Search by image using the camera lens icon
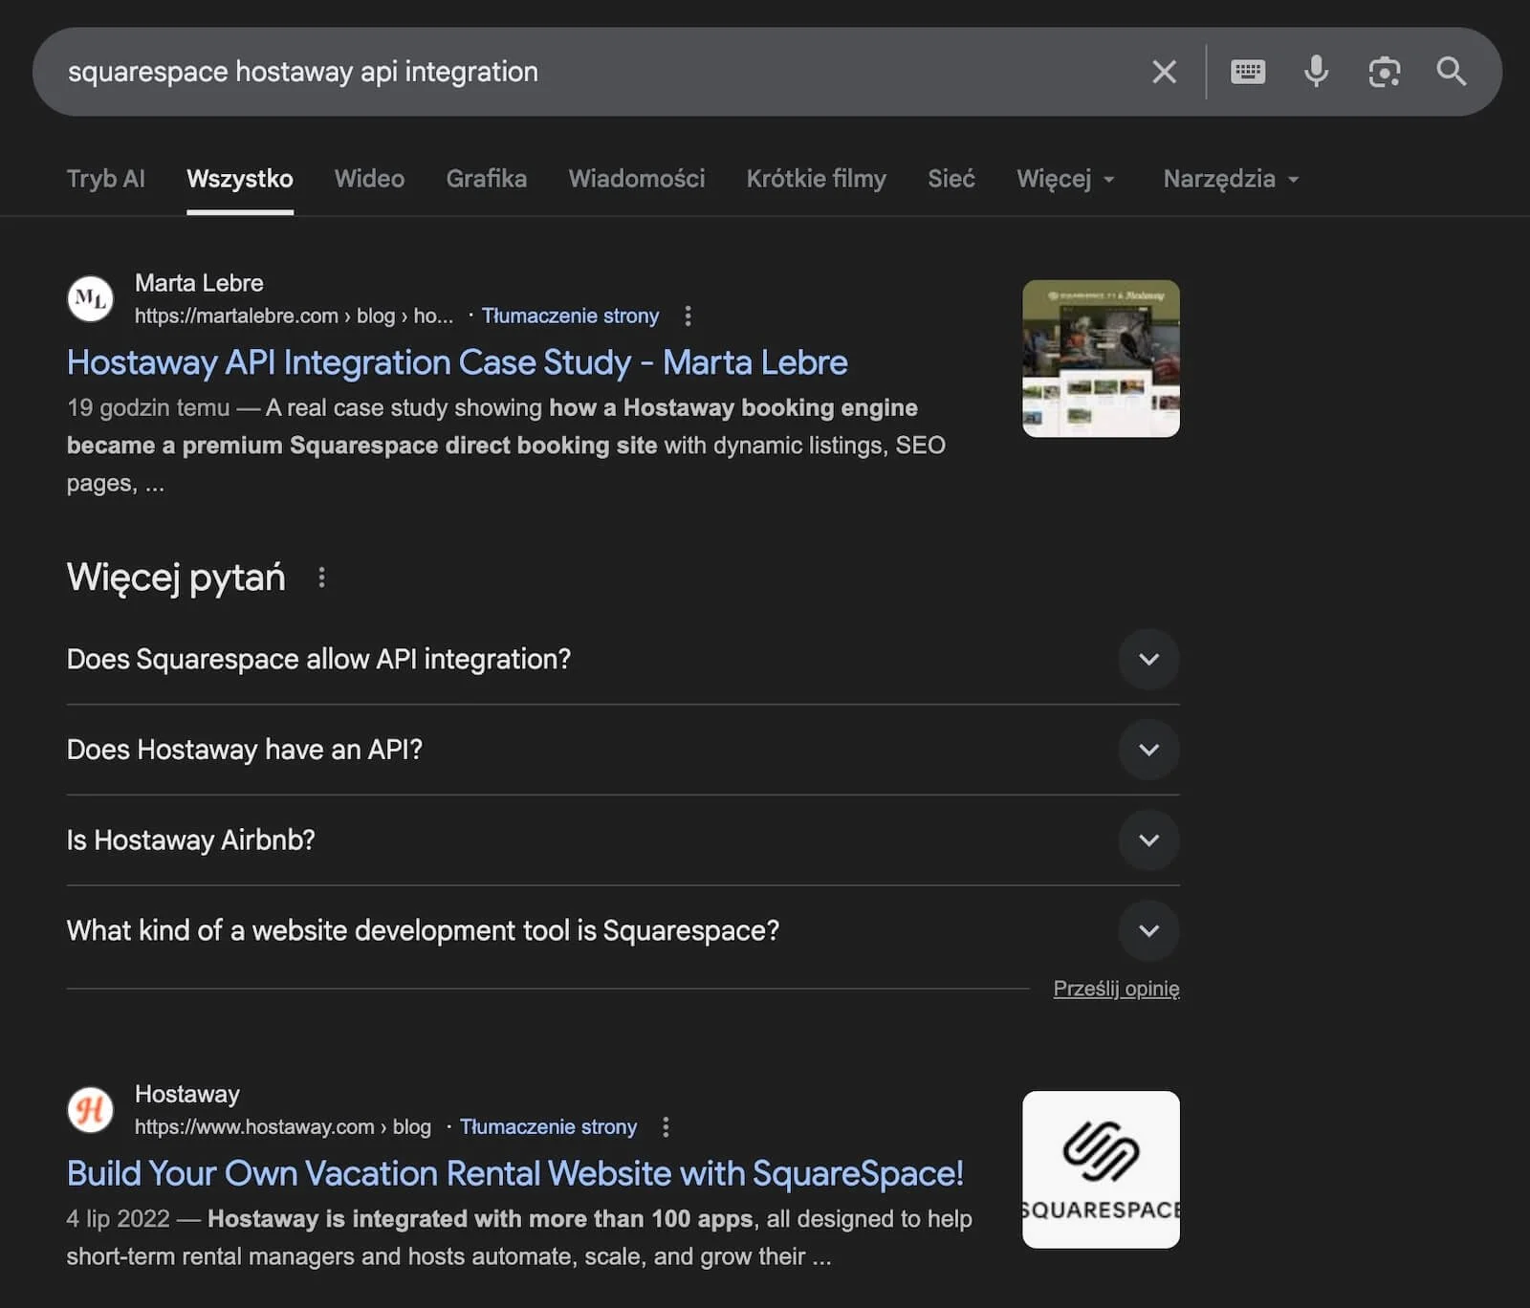1530x1308 pixels. (x=1384, y=72)
